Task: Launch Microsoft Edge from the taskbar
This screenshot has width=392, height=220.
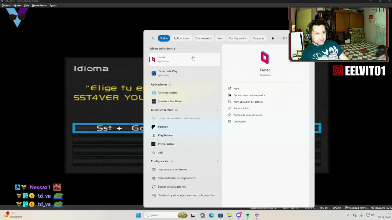Action: point(211,215)
